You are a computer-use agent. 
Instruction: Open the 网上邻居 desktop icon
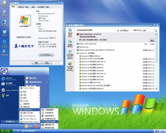[5, 23]
